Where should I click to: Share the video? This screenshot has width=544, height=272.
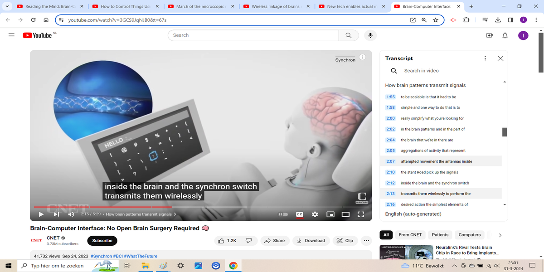tap(274, 241)
